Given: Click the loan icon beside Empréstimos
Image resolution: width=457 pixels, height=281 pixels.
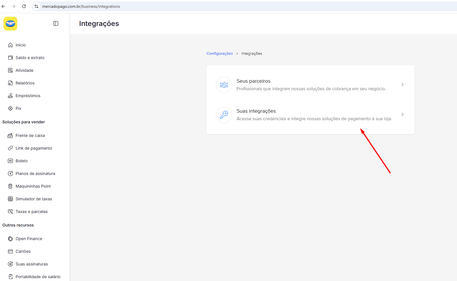Looking at the screenshot, I should [x=10, y=96].
